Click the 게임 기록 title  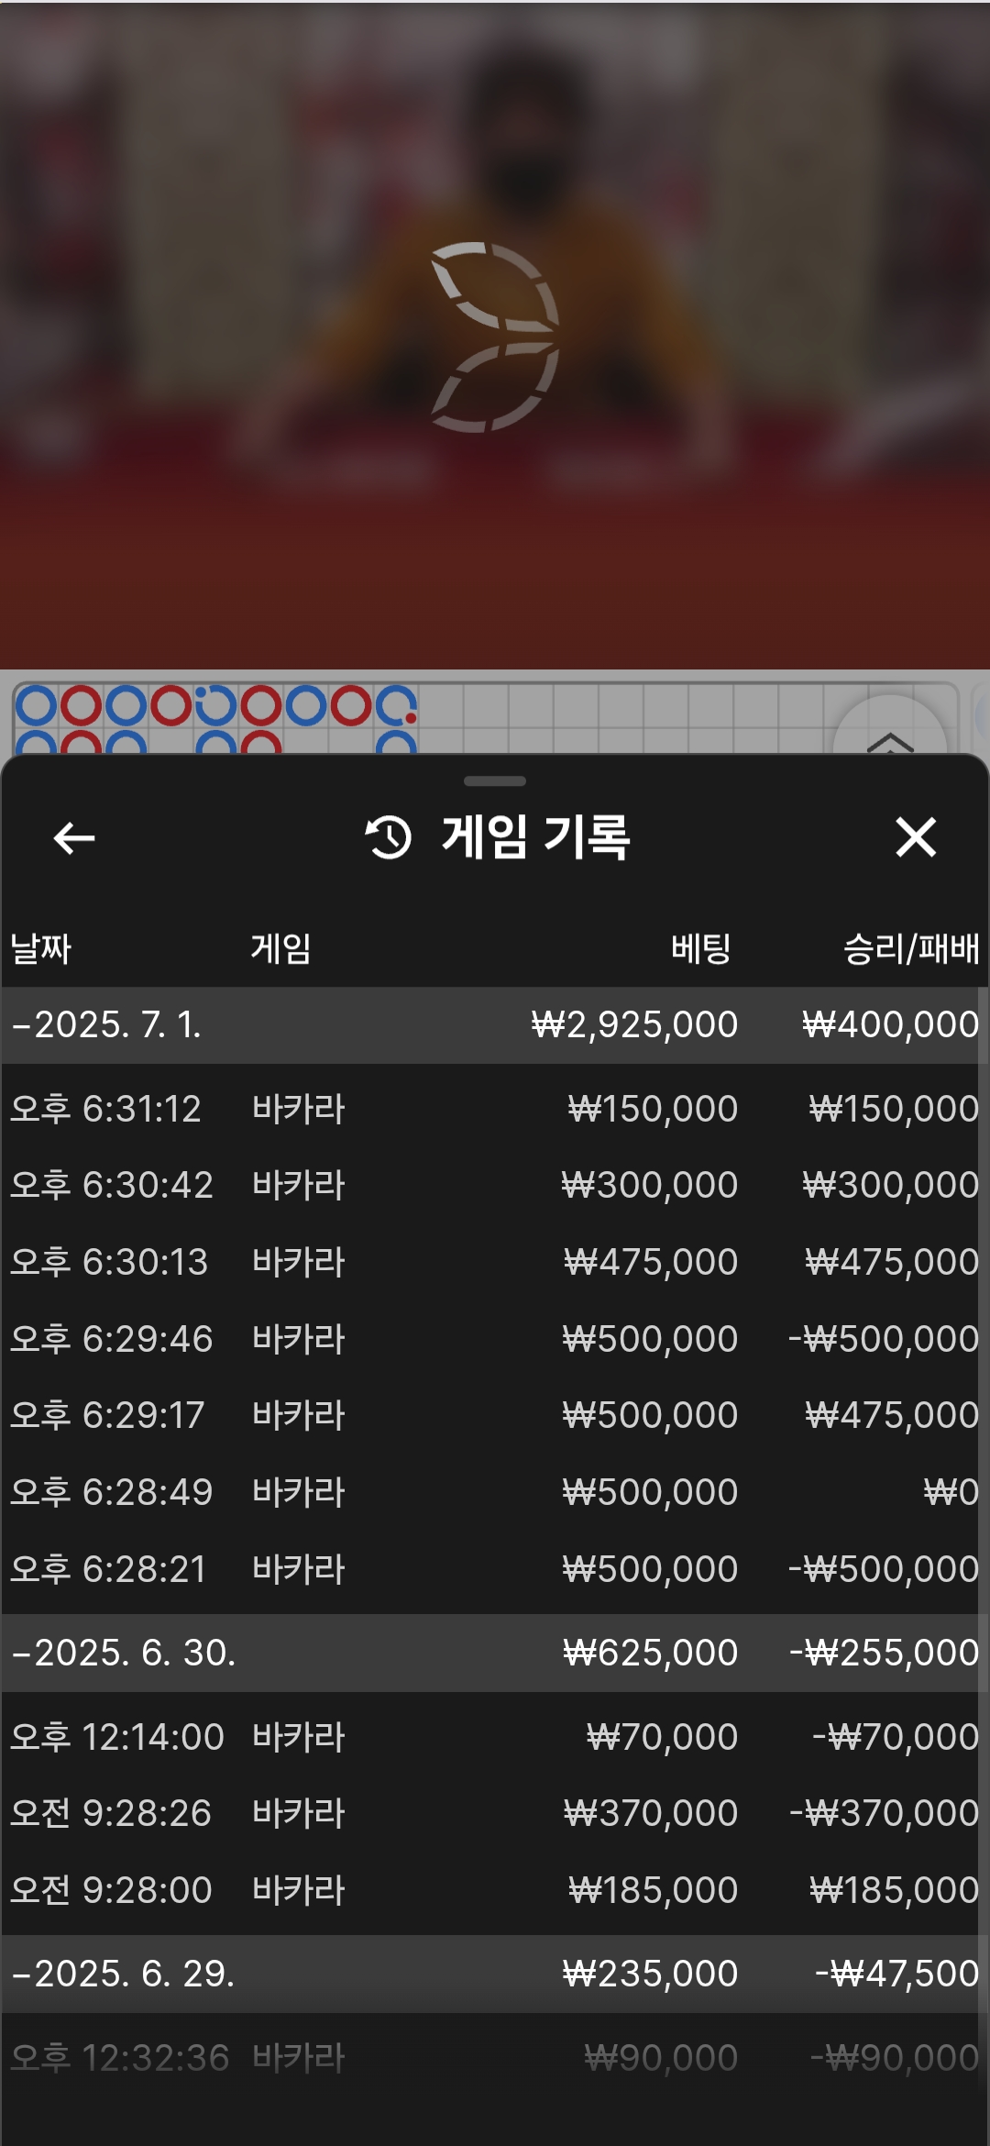coord(535,837)
